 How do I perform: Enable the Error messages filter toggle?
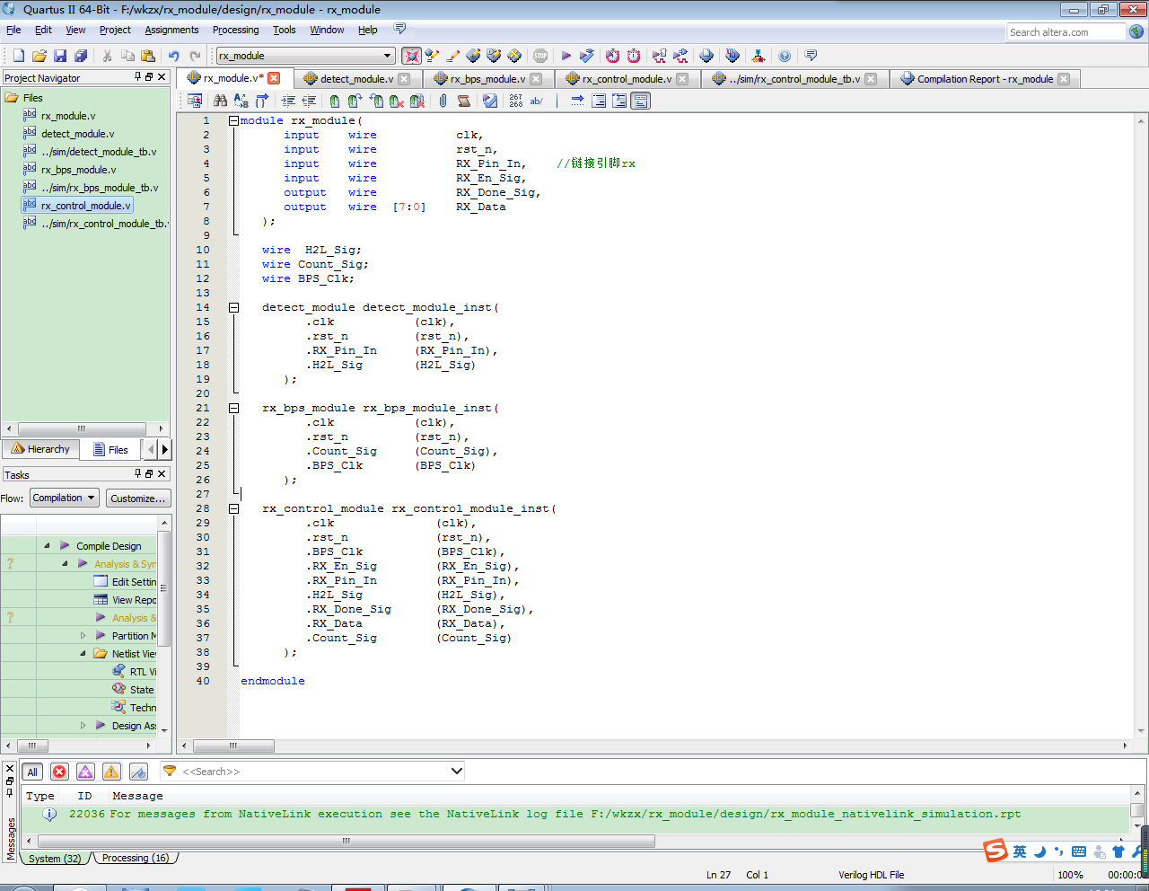tap(59, 772)
